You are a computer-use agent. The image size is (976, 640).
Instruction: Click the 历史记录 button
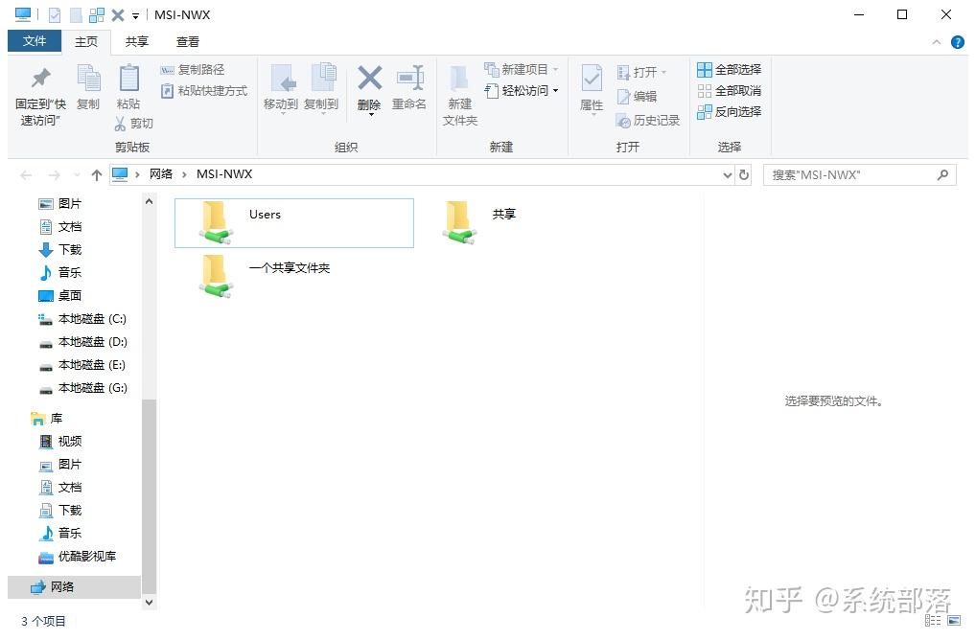pos(648,121)
